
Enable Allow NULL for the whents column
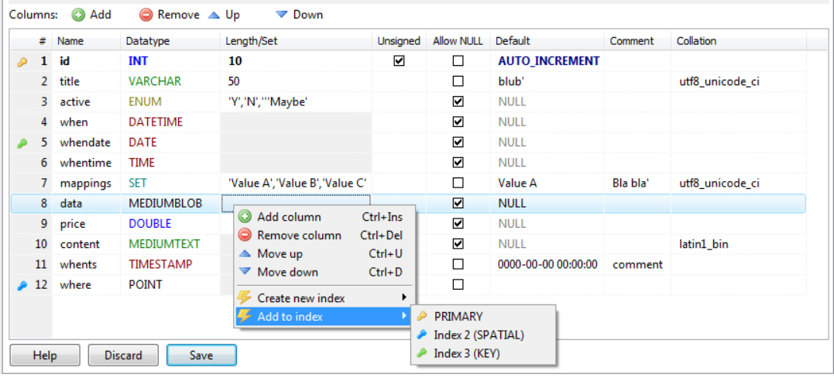click(458, 265)
